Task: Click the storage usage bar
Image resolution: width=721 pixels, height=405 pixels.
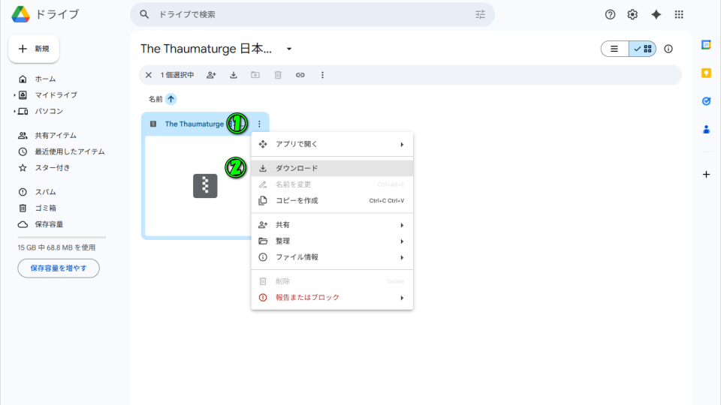Action: pyautogui.click(x=62, y=238)
